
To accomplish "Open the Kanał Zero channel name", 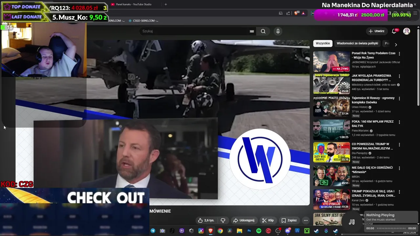I will tap(359, 200).
